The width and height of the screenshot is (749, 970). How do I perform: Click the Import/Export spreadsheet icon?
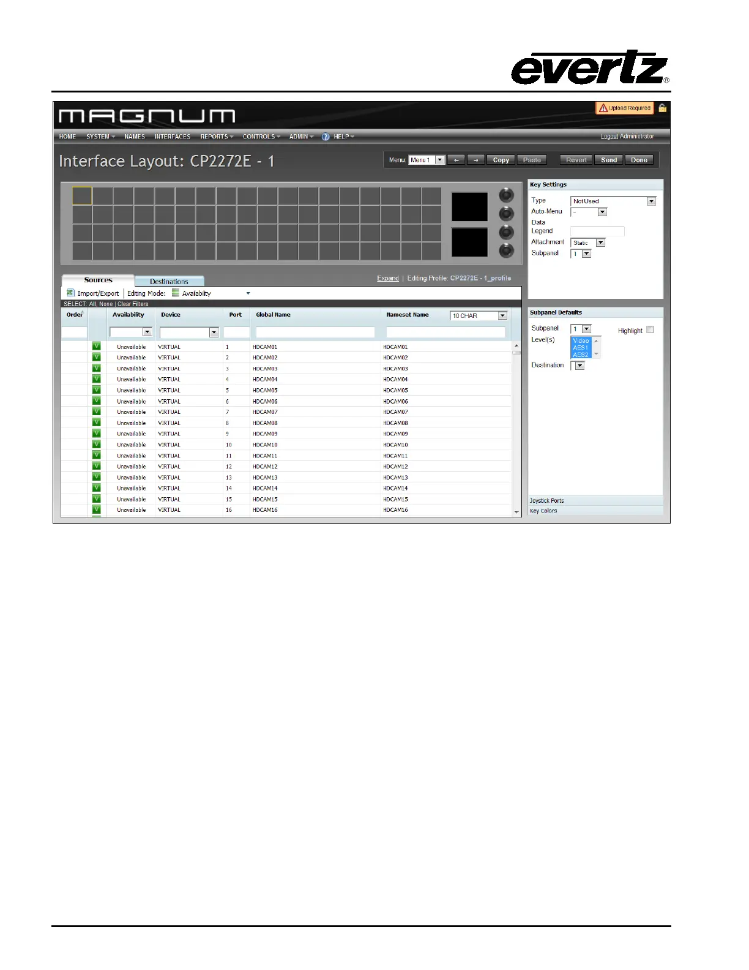70,293
